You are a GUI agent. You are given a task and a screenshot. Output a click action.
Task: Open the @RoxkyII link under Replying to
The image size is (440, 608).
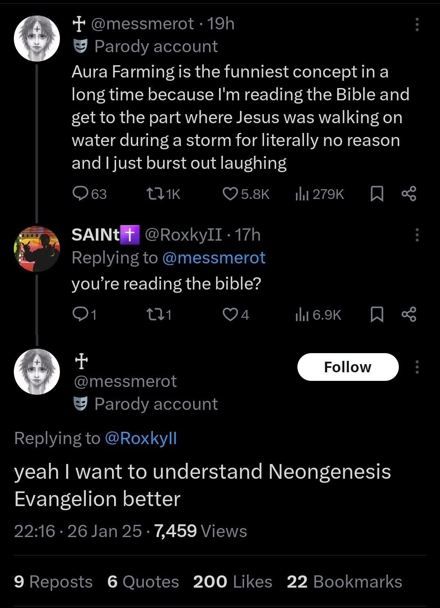point(141,438)
